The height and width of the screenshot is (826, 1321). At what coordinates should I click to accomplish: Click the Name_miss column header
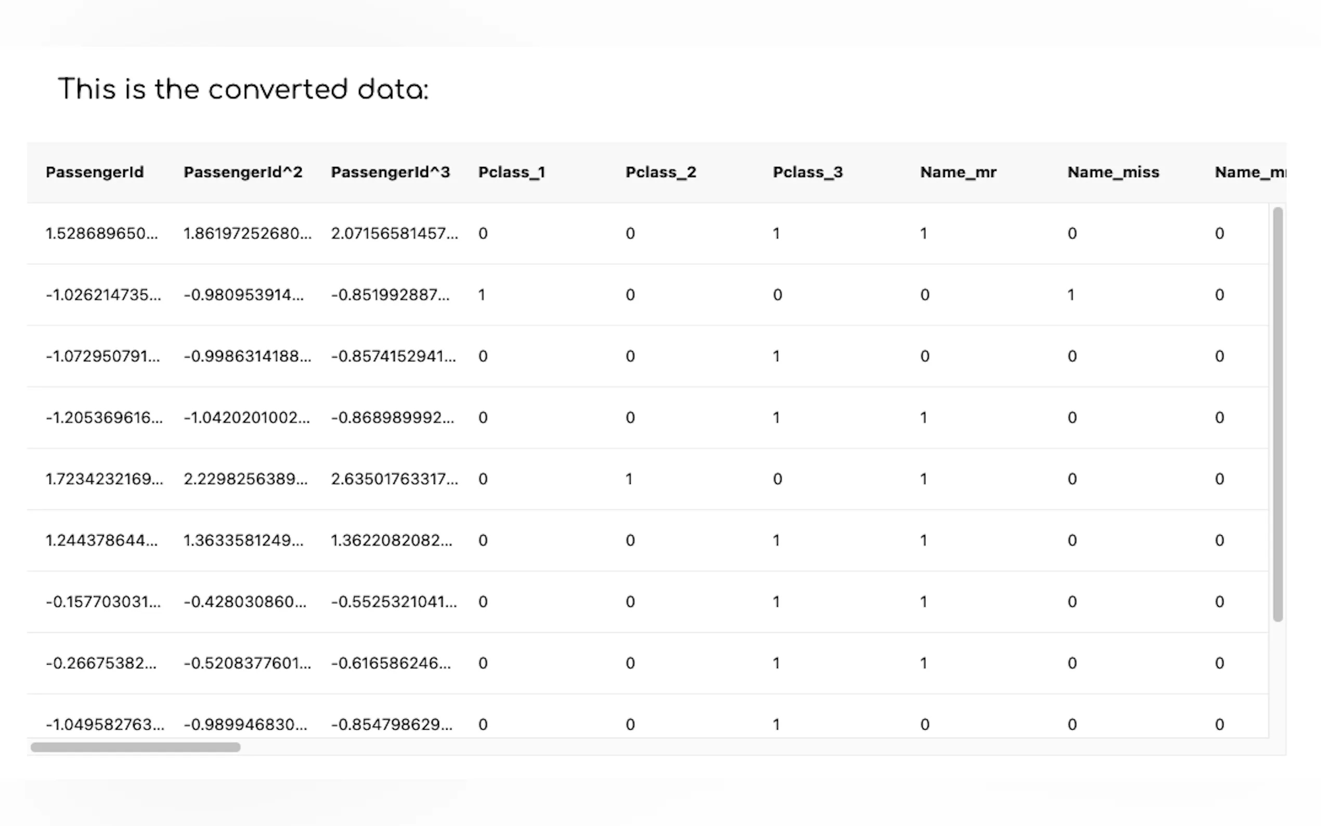pyautogui.click(x=1113, y=172)
